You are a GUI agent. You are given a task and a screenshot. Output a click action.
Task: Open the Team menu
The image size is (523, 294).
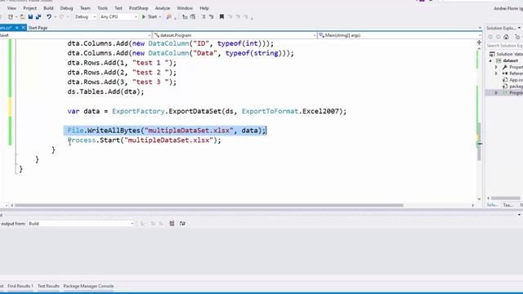click(x=85, y=8)
